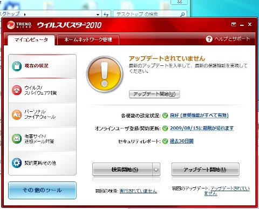Viewport: 259px width, 209px height.
Task: Click the help question mark icon
Action: coord(209,39)
